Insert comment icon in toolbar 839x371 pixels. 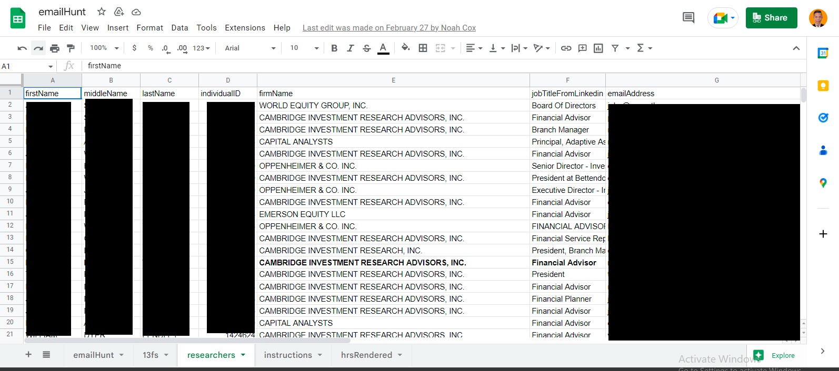(582, 48)
